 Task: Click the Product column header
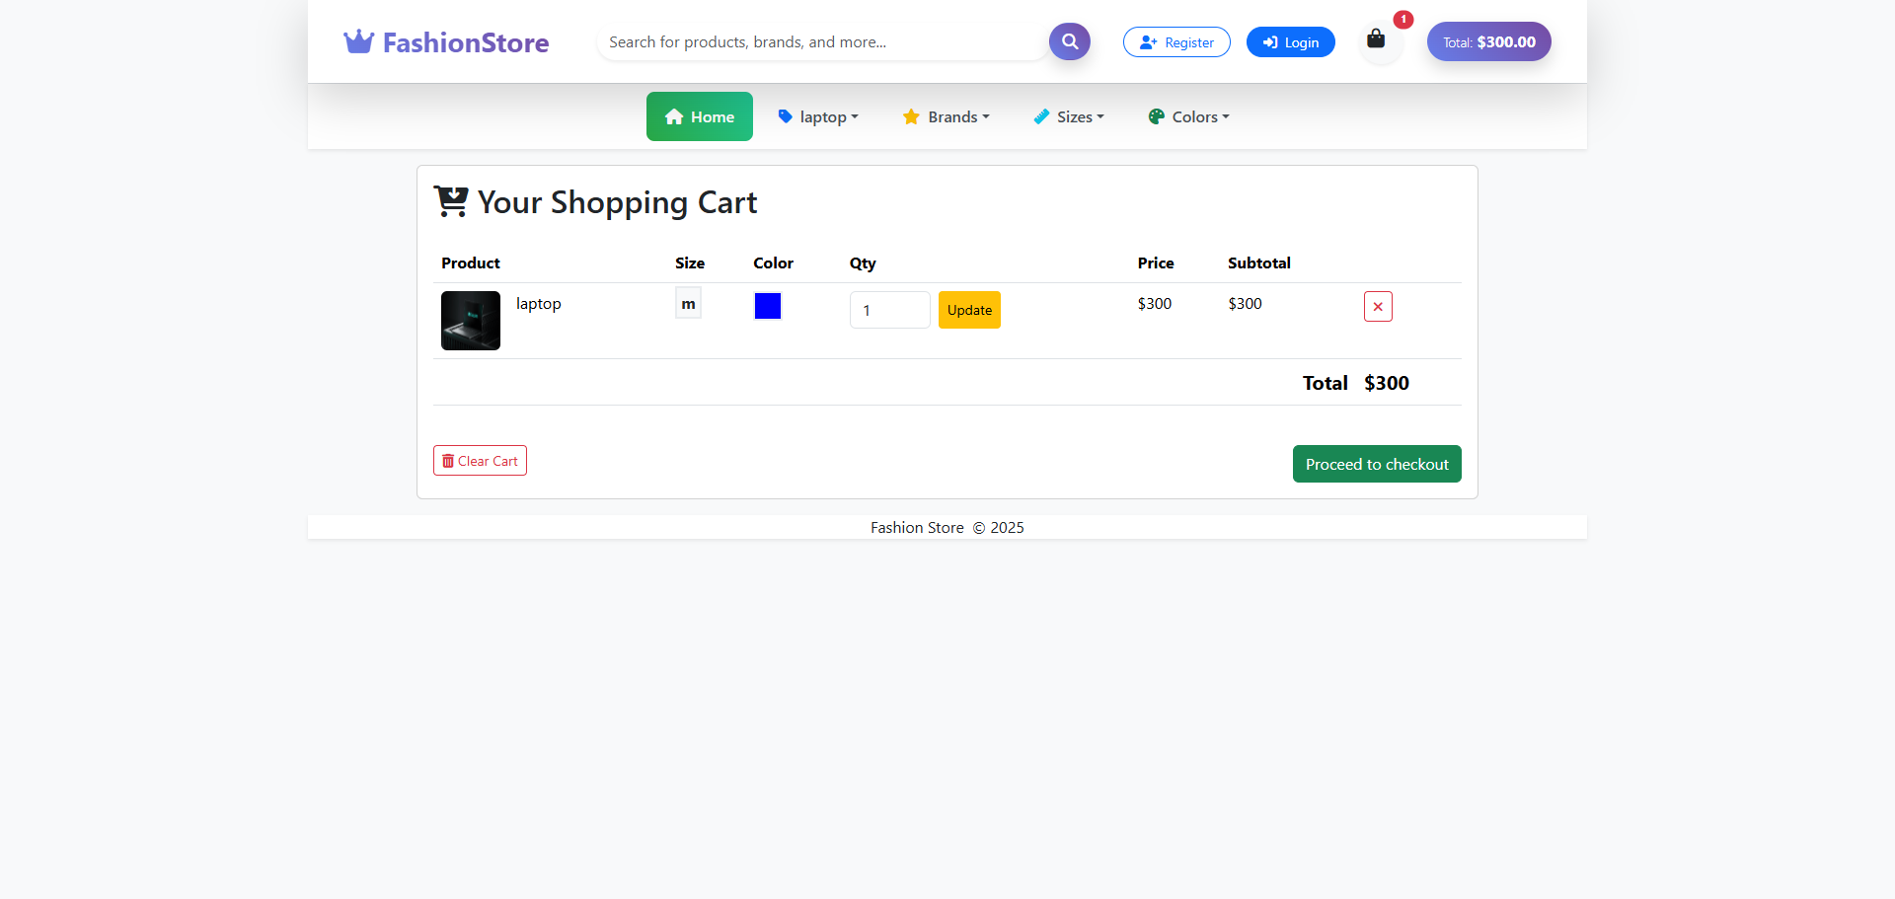471,263
